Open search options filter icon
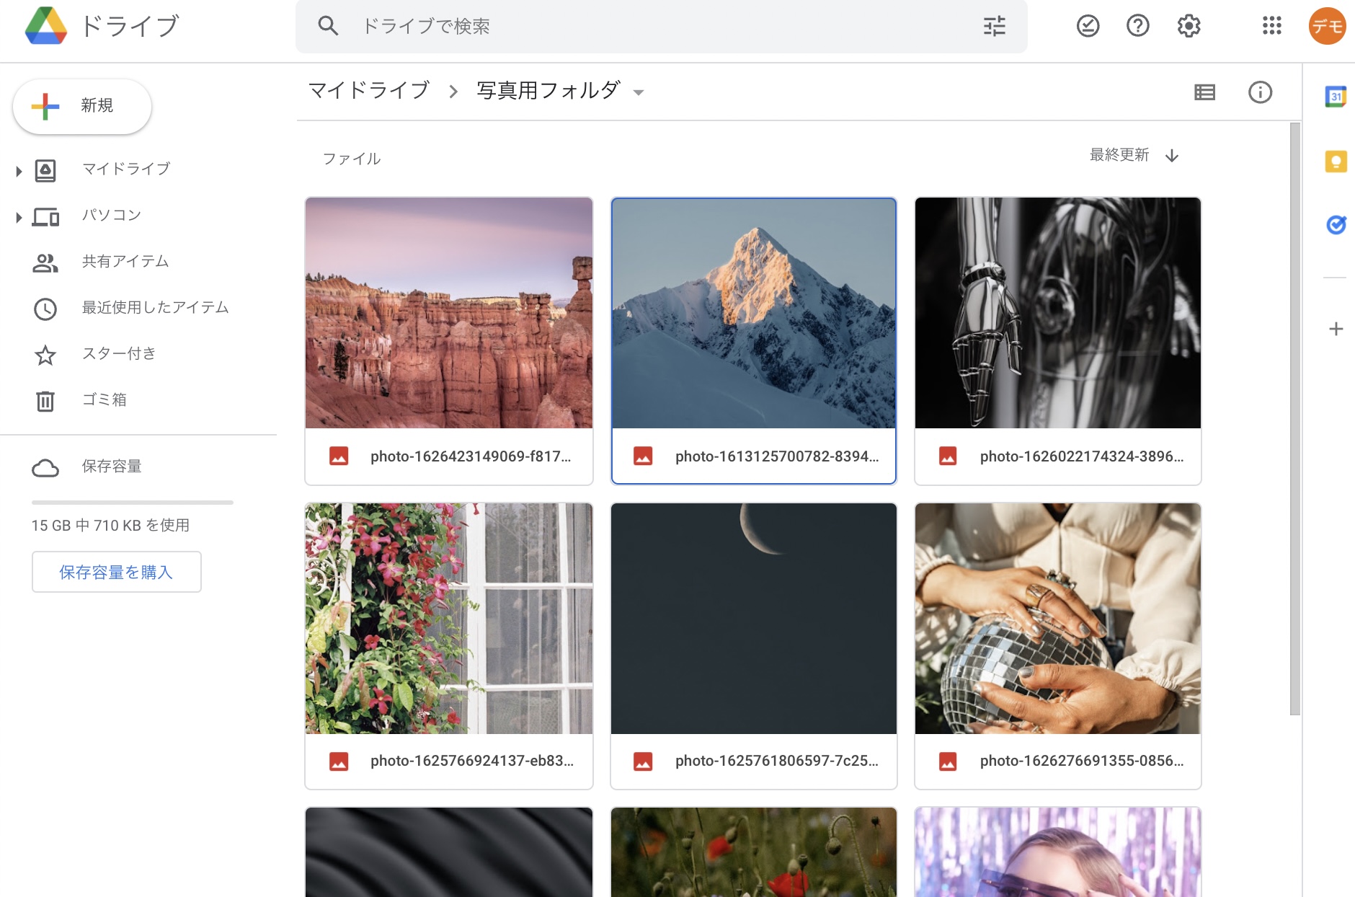Screen dimensions: 1355x897 994,27
